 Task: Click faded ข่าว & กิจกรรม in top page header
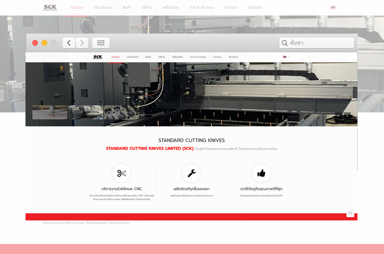tap(202, 8)
